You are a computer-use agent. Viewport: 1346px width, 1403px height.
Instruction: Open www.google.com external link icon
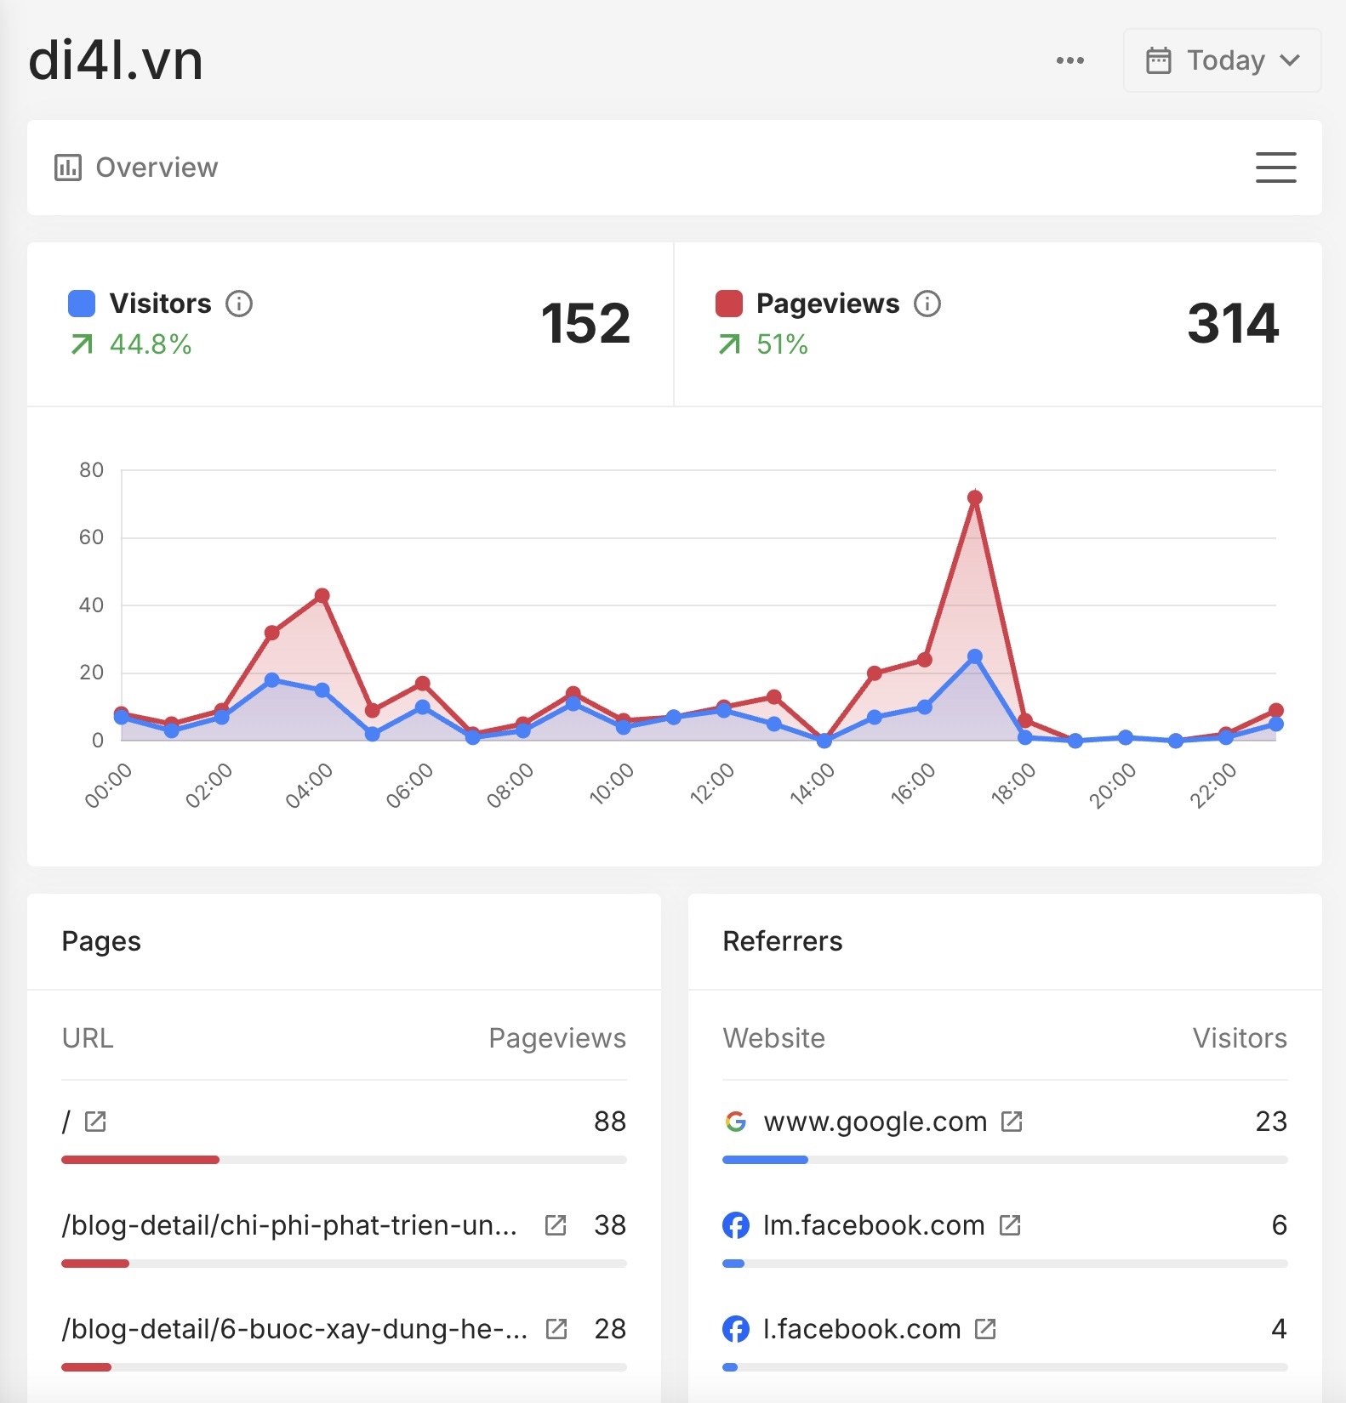pos(1012,1122)
